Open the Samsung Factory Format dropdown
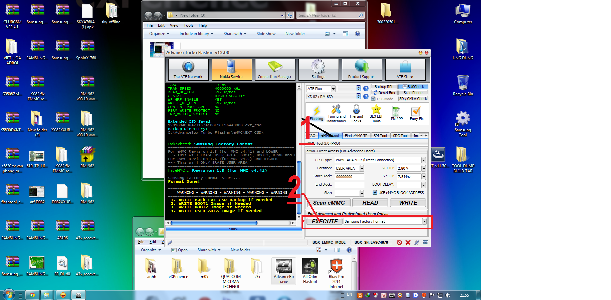 point(424,221)
